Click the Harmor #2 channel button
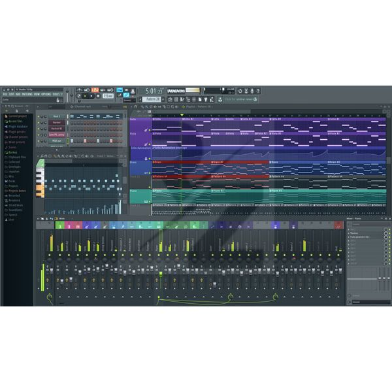392x392 pixels. 57,129
